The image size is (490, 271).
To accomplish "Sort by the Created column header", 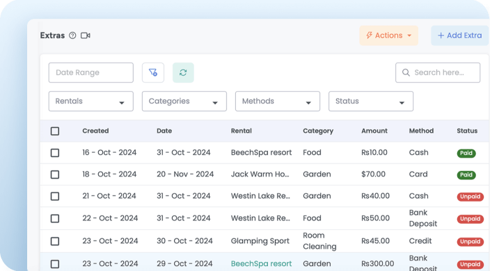I will (x=95, y=131).
